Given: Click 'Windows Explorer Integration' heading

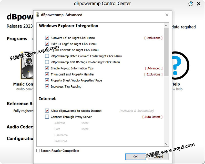Looking at the screenshot, I should (x=68, y=26).
